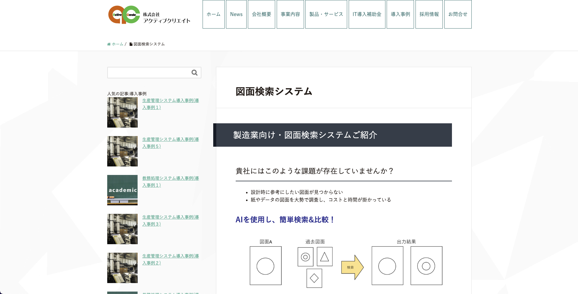Click the academic chalkboard thumbnail
This screenshot has width=578, height=294.
tap(122, 190)
